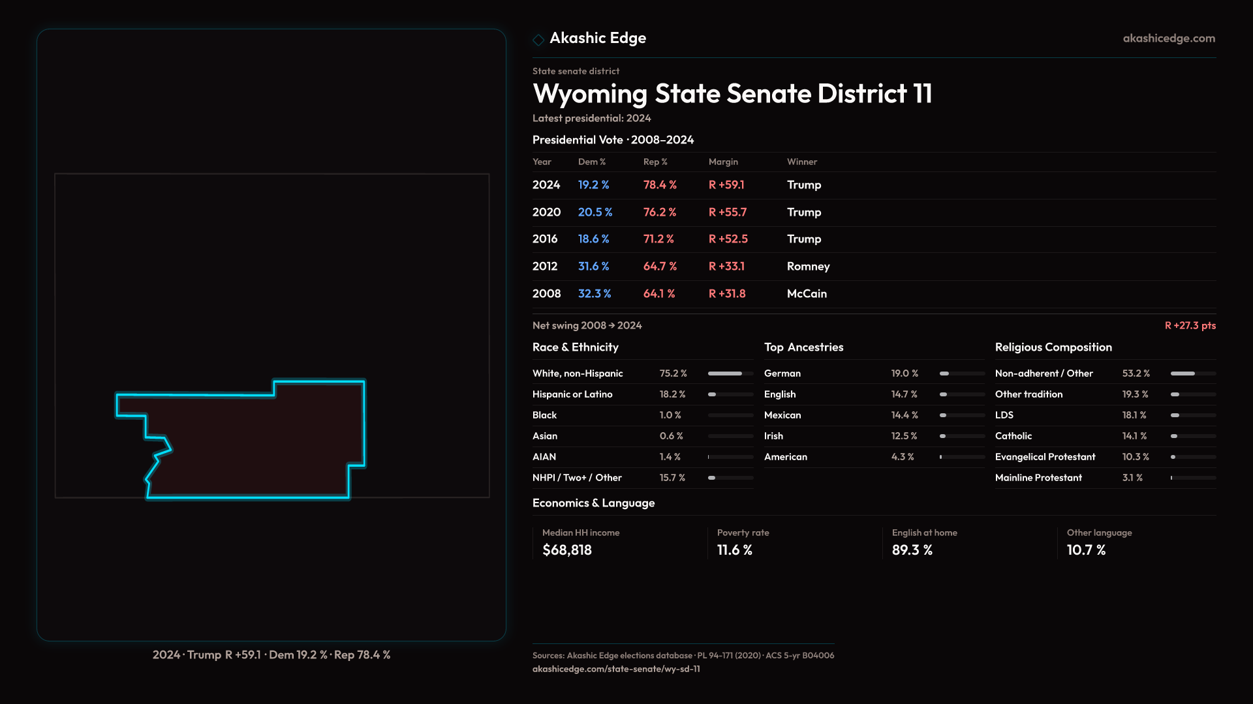Click the Median HH income value $68,818
1253x704 pixels.
click(x=566, y=550)
